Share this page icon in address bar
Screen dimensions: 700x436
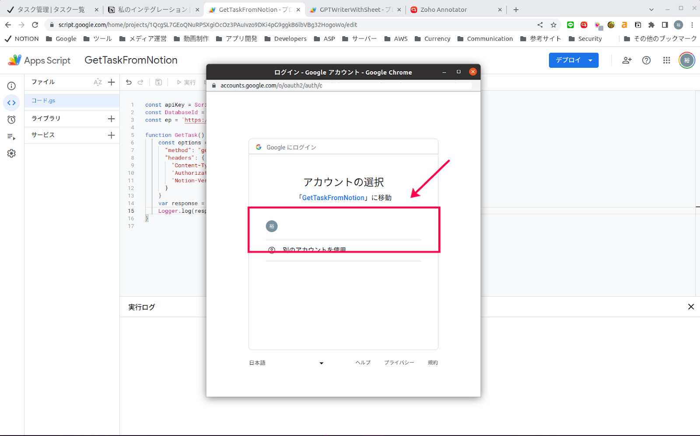pyautogui.click(x=540, y=25)
